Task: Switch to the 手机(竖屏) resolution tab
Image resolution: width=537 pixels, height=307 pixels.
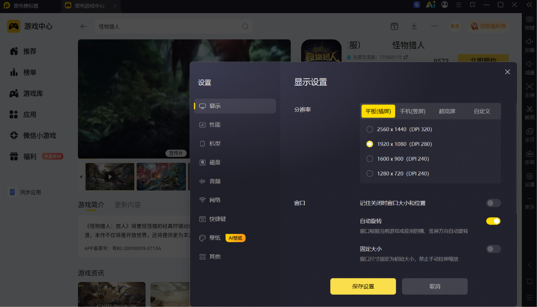Action: pyautogui.click(x=413, y=111)
